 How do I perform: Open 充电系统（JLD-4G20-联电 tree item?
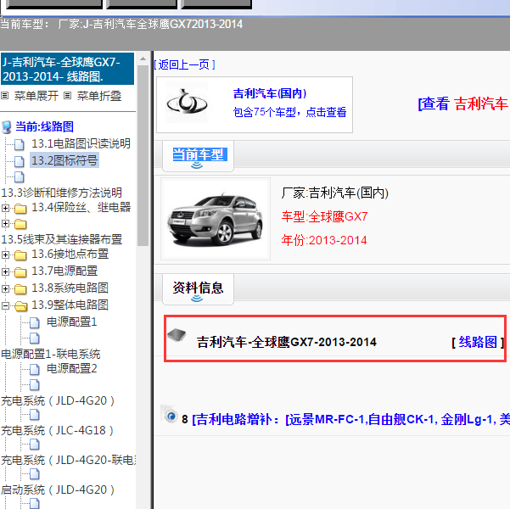point(69,460)
